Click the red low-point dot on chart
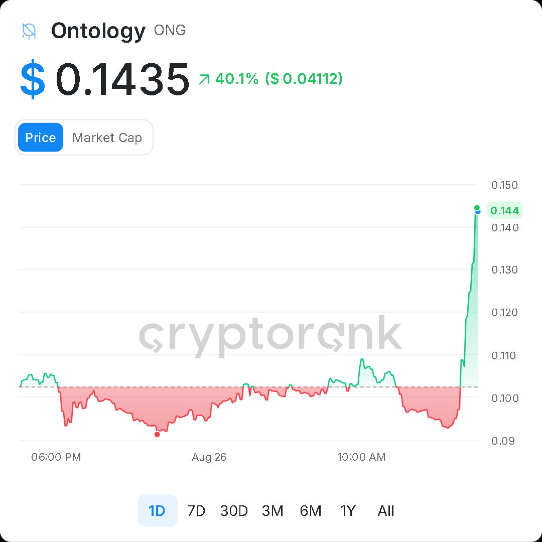 pos(157,435)
